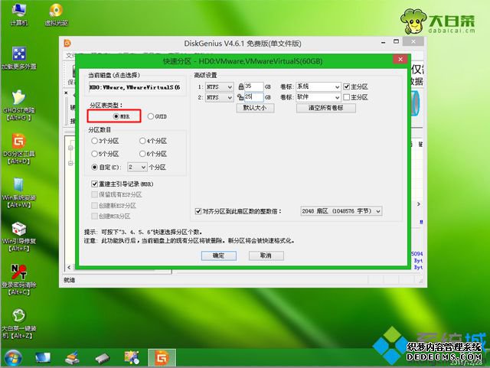Click the 清空所有卷标 button
Screen dimensions: 490x368
pyautogui.click(x=326, y=108)
